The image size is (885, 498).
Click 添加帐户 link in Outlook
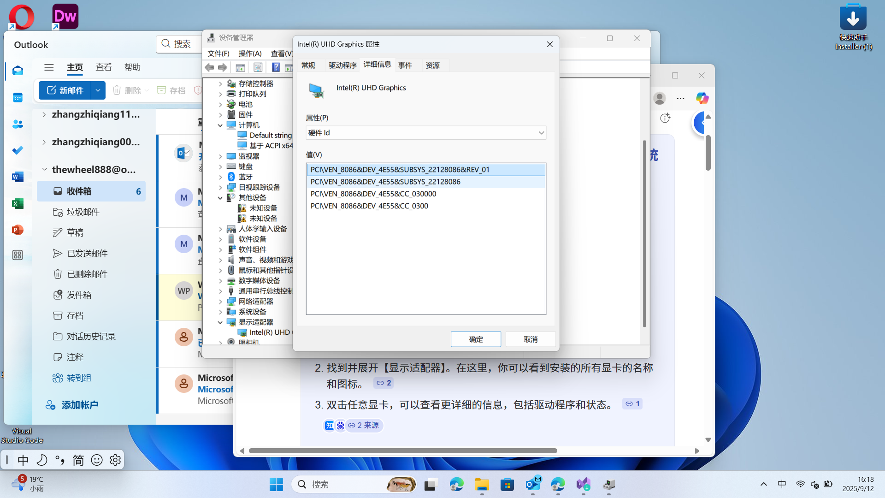pos(80,405)
